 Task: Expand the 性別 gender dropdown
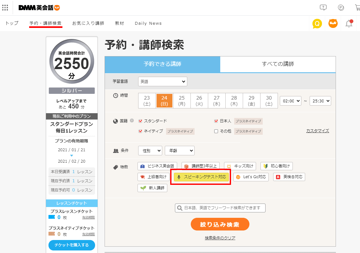(x=150, y=151)
